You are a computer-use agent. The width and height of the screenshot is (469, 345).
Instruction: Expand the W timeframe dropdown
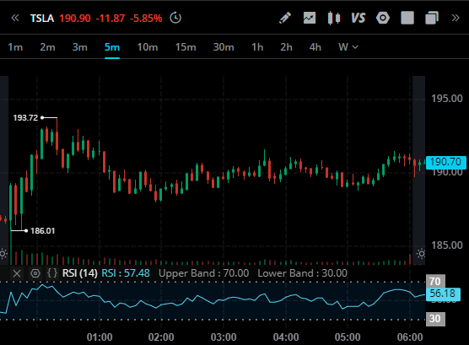(348, 47)
